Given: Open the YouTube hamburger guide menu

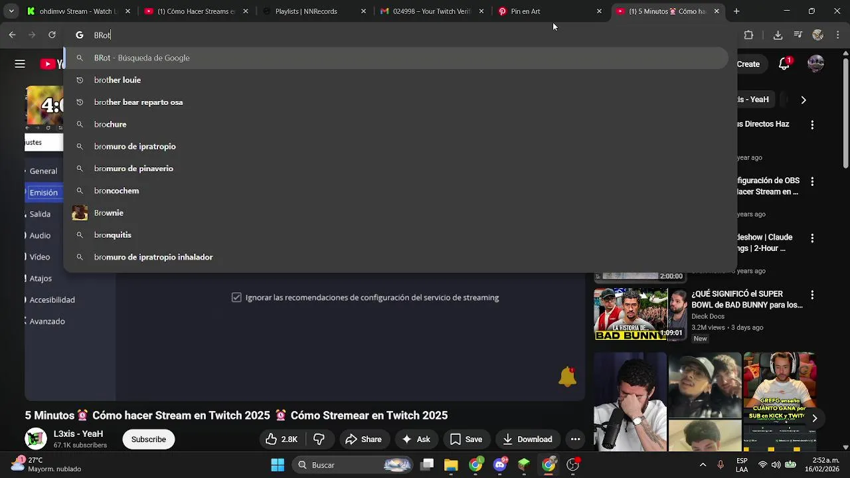Looking at the screenshot, I should tap(20, 64).
